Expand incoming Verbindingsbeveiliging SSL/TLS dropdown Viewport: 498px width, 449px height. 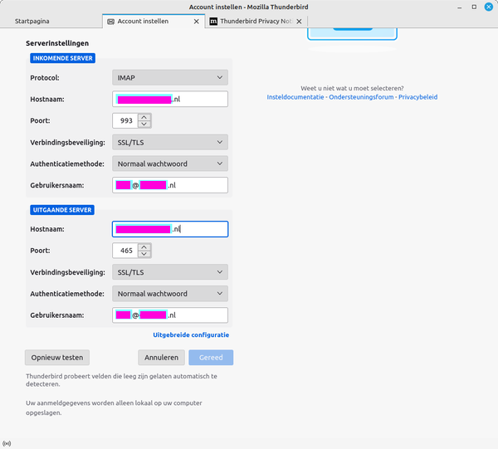[x=170, y=142]
